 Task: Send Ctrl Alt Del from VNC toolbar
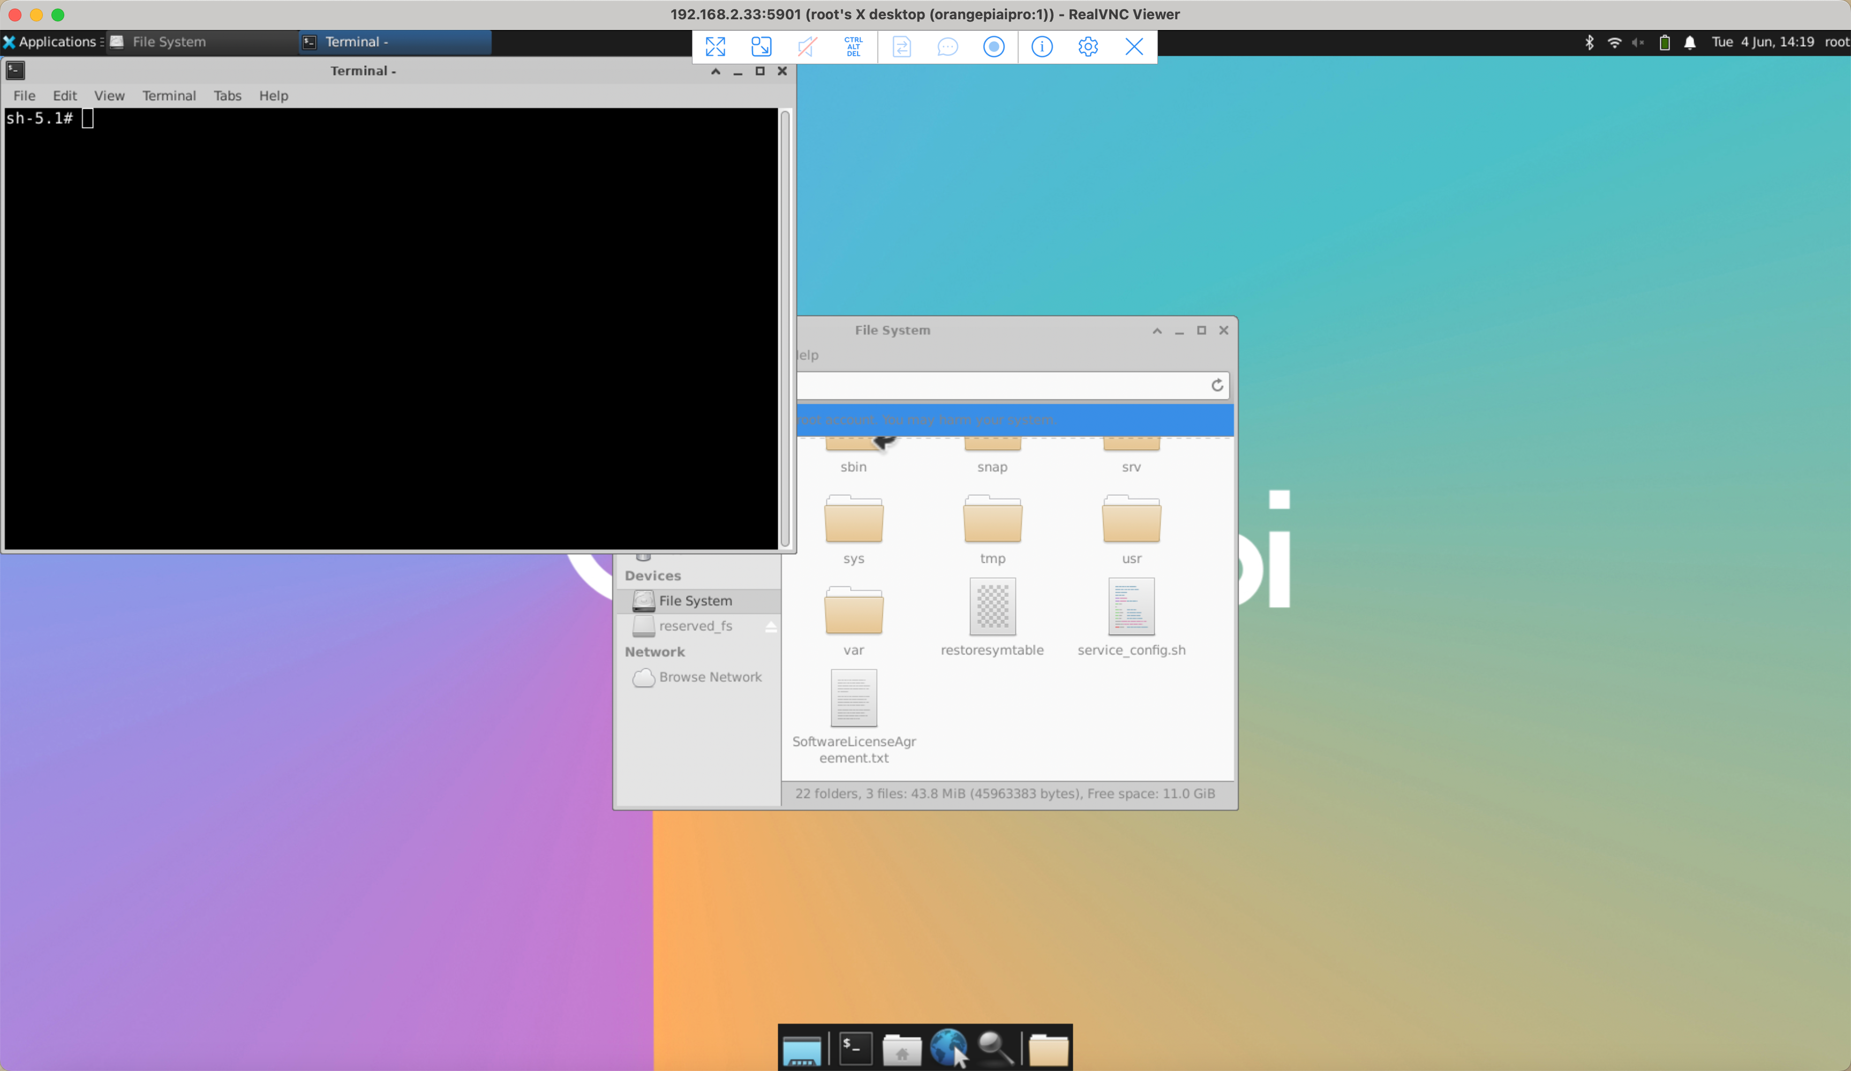[853, 46]
